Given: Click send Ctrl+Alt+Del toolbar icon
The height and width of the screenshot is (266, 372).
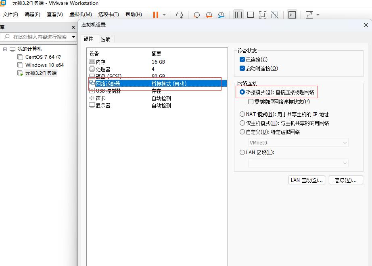Looking at the screenshot, I should 180,15.
